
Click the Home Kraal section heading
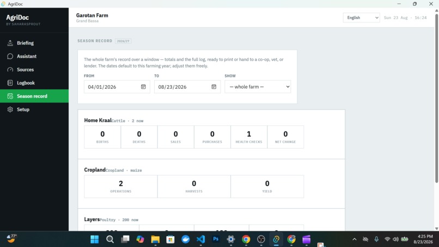(x=97, y=121)
